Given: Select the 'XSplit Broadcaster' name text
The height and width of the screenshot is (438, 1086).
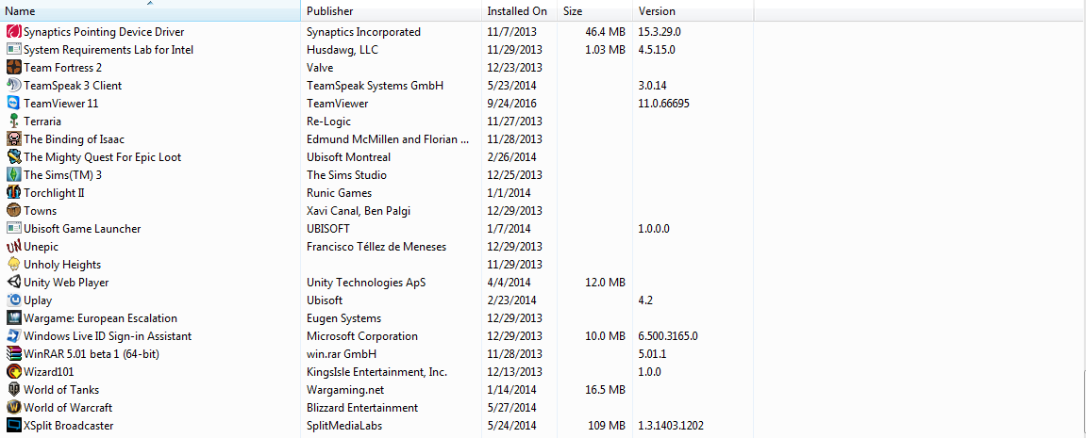Looking at the screenshot, I should [69, 426].
